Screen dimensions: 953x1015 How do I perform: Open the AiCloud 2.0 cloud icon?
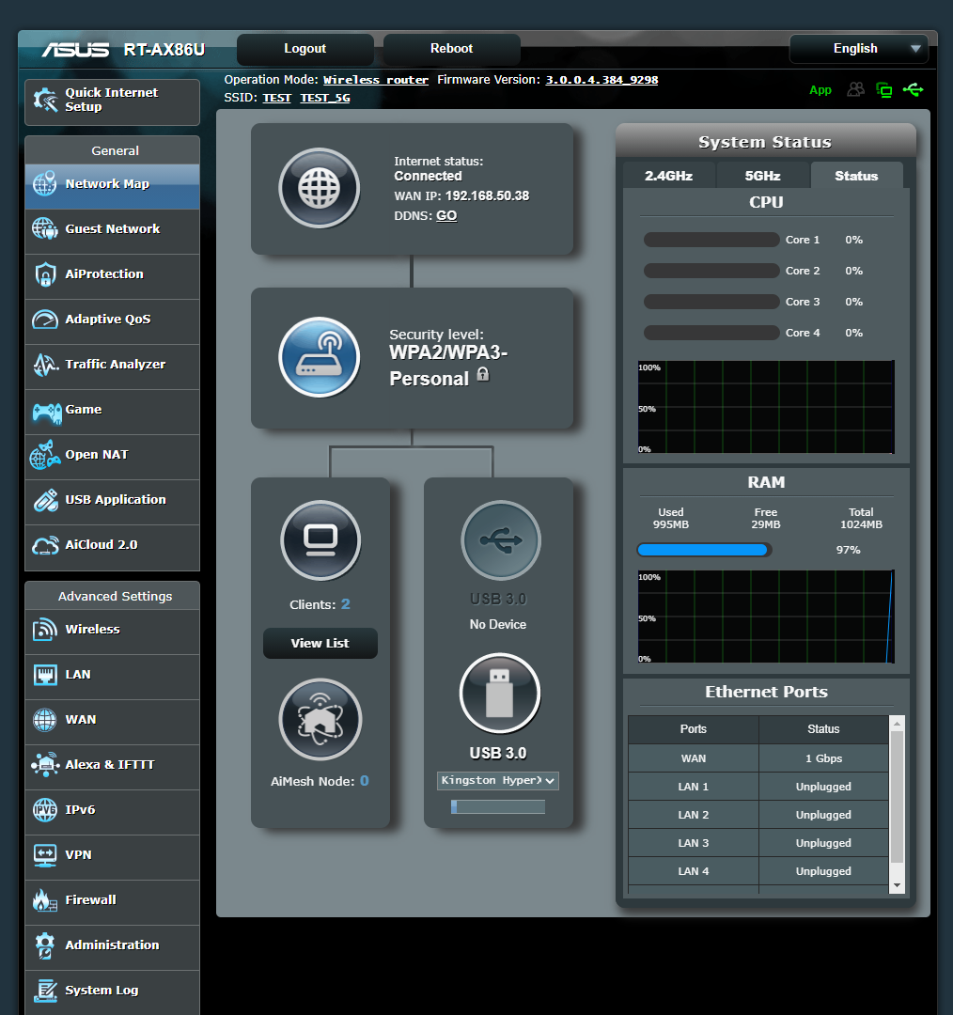43,546
